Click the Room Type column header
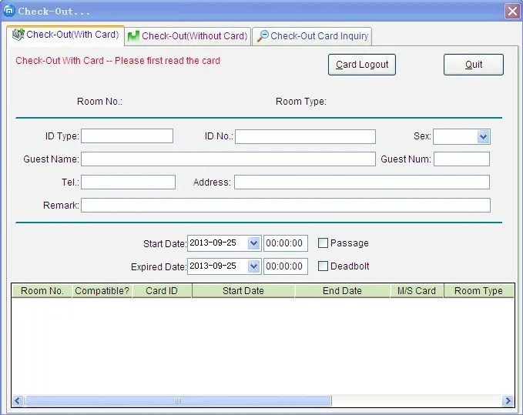Screen dimensions: 523x415 (478, 291)
